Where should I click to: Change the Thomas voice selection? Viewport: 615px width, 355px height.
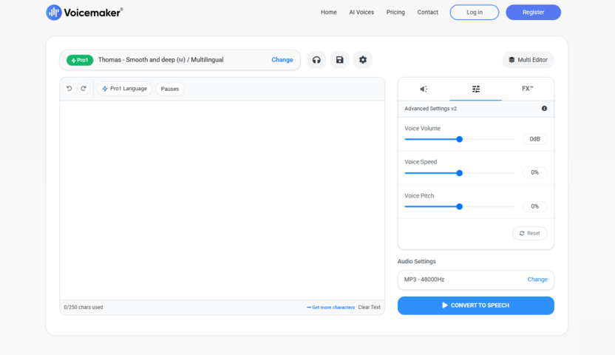(x=282, y=60)
